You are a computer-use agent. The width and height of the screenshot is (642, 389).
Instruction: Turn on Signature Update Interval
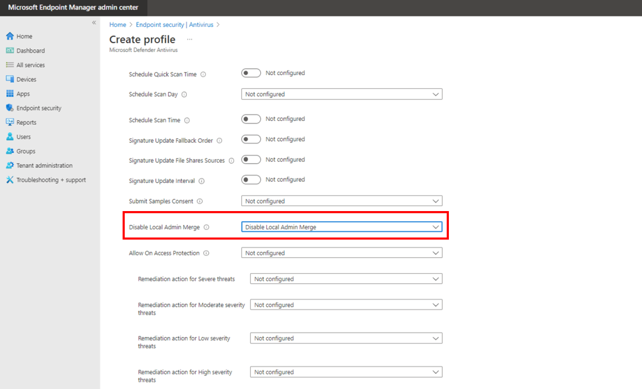tap(251, 179)
